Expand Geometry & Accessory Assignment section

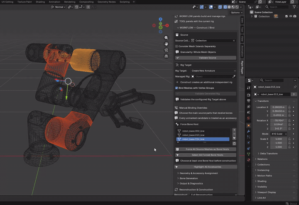197,173
